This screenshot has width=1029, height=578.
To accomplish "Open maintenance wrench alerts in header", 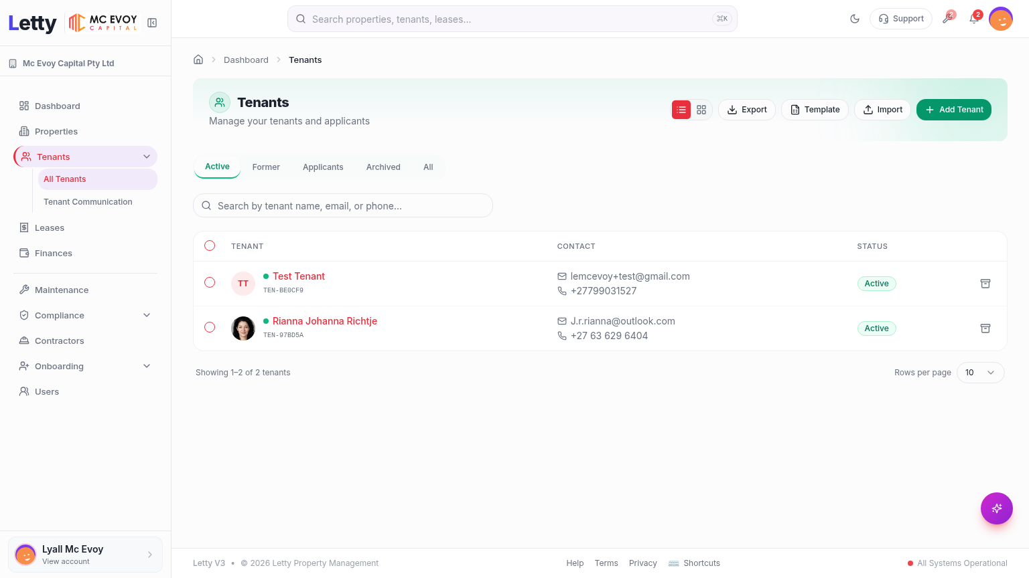I will click(x=947, y=19).
